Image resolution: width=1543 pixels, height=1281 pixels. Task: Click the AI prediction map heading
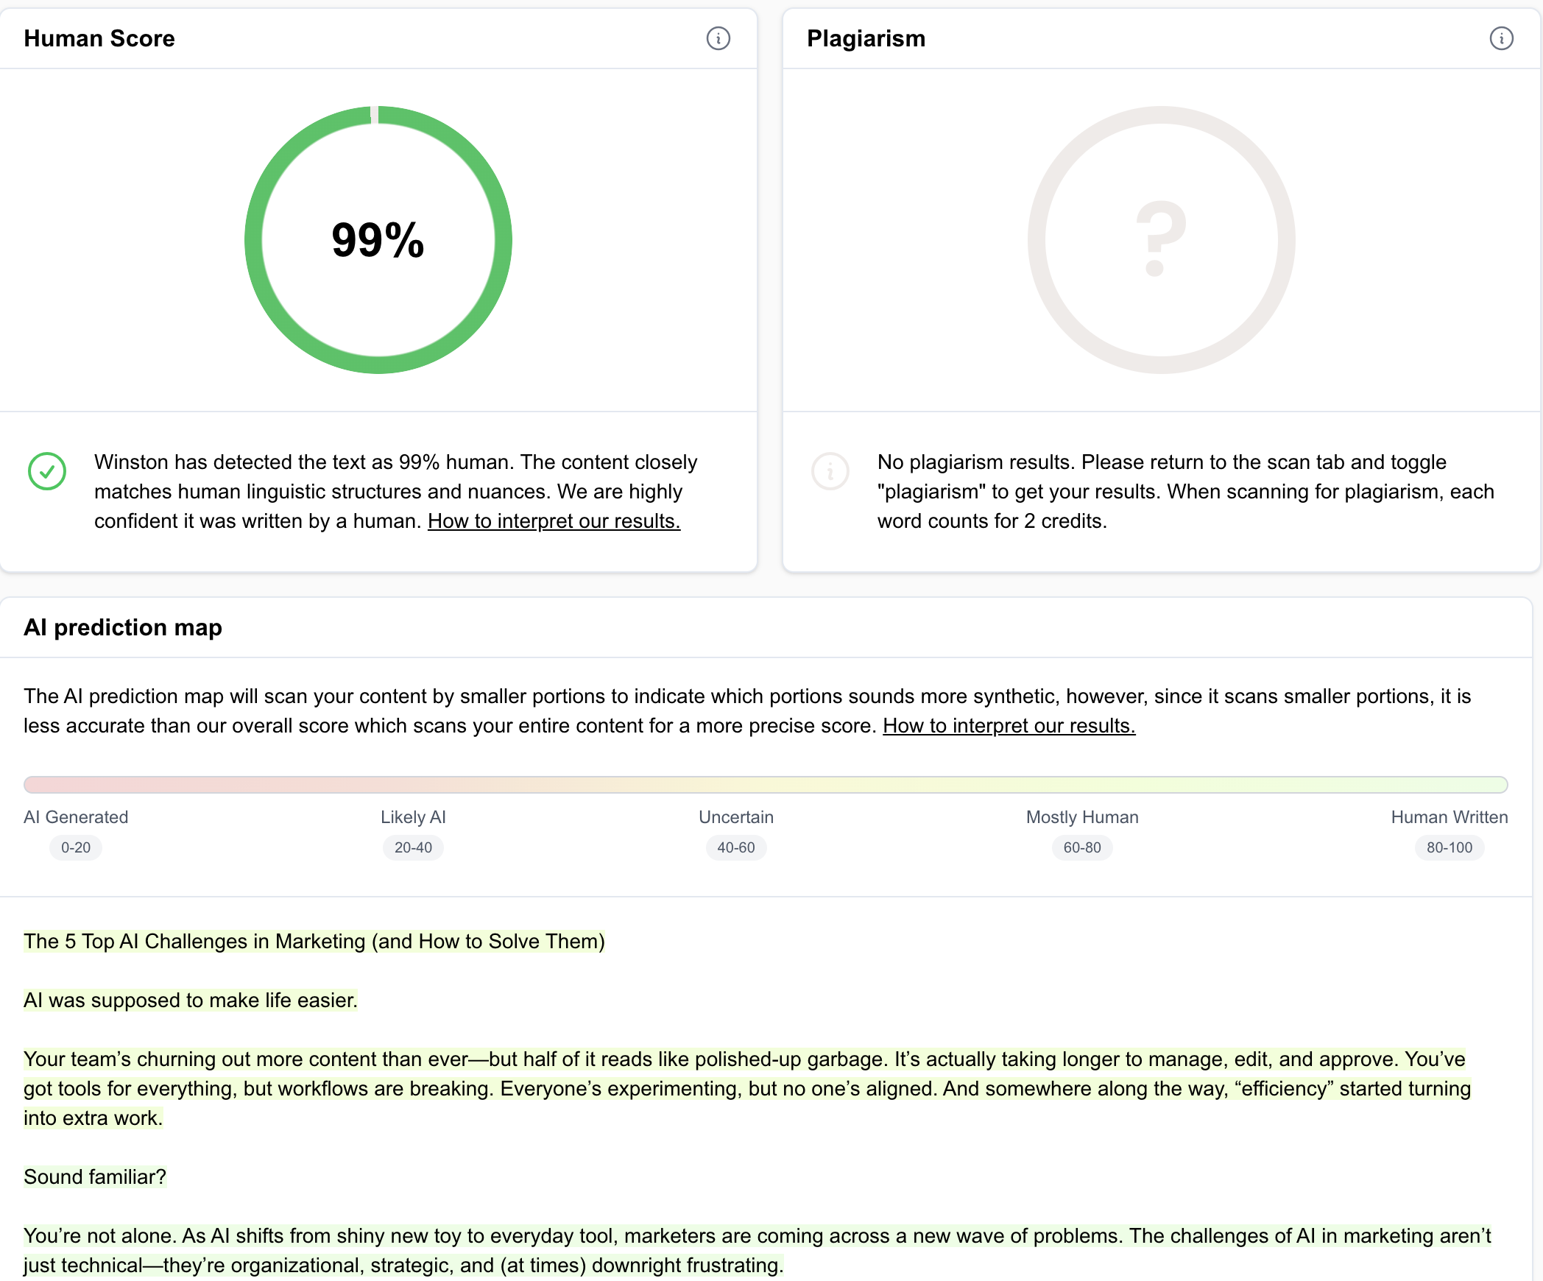click(123, 627)
